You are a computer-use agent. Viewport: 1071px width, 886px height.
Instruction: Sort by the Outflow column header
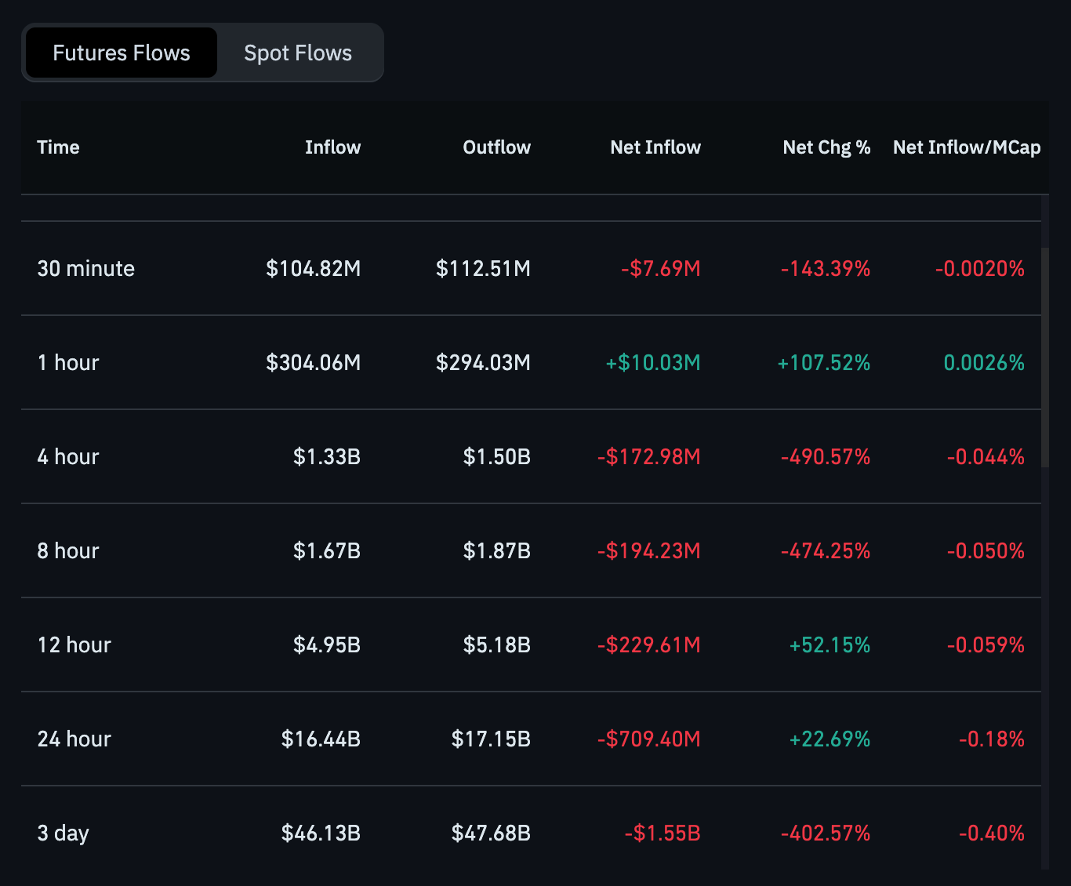pos(496,147)
